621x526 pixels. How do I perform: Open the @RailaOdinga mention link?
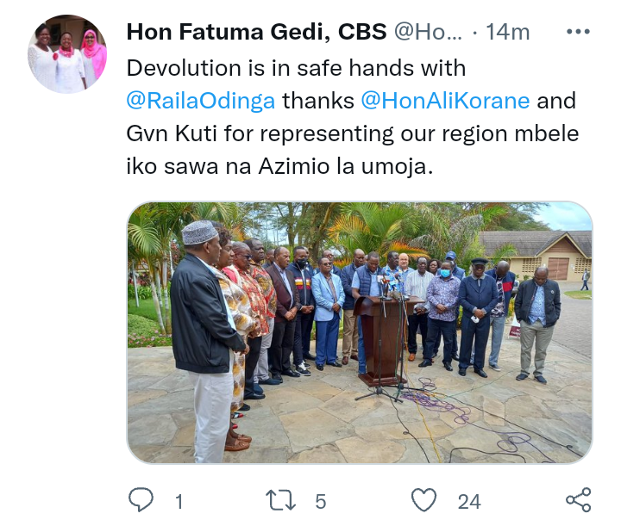point(201,101)
